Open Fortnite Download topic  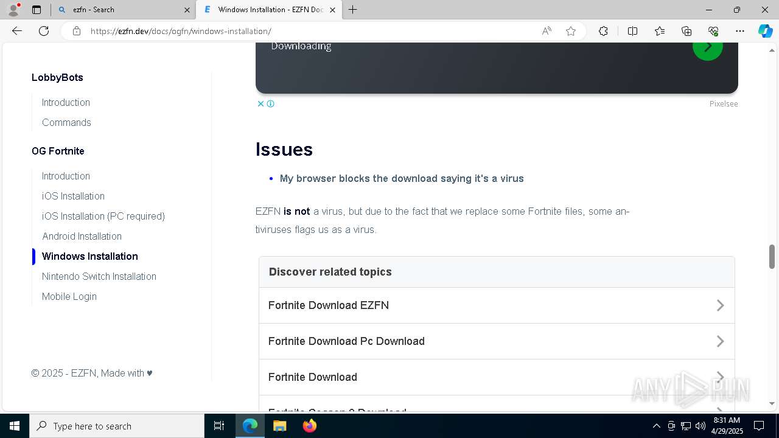[x=497, y=377]
